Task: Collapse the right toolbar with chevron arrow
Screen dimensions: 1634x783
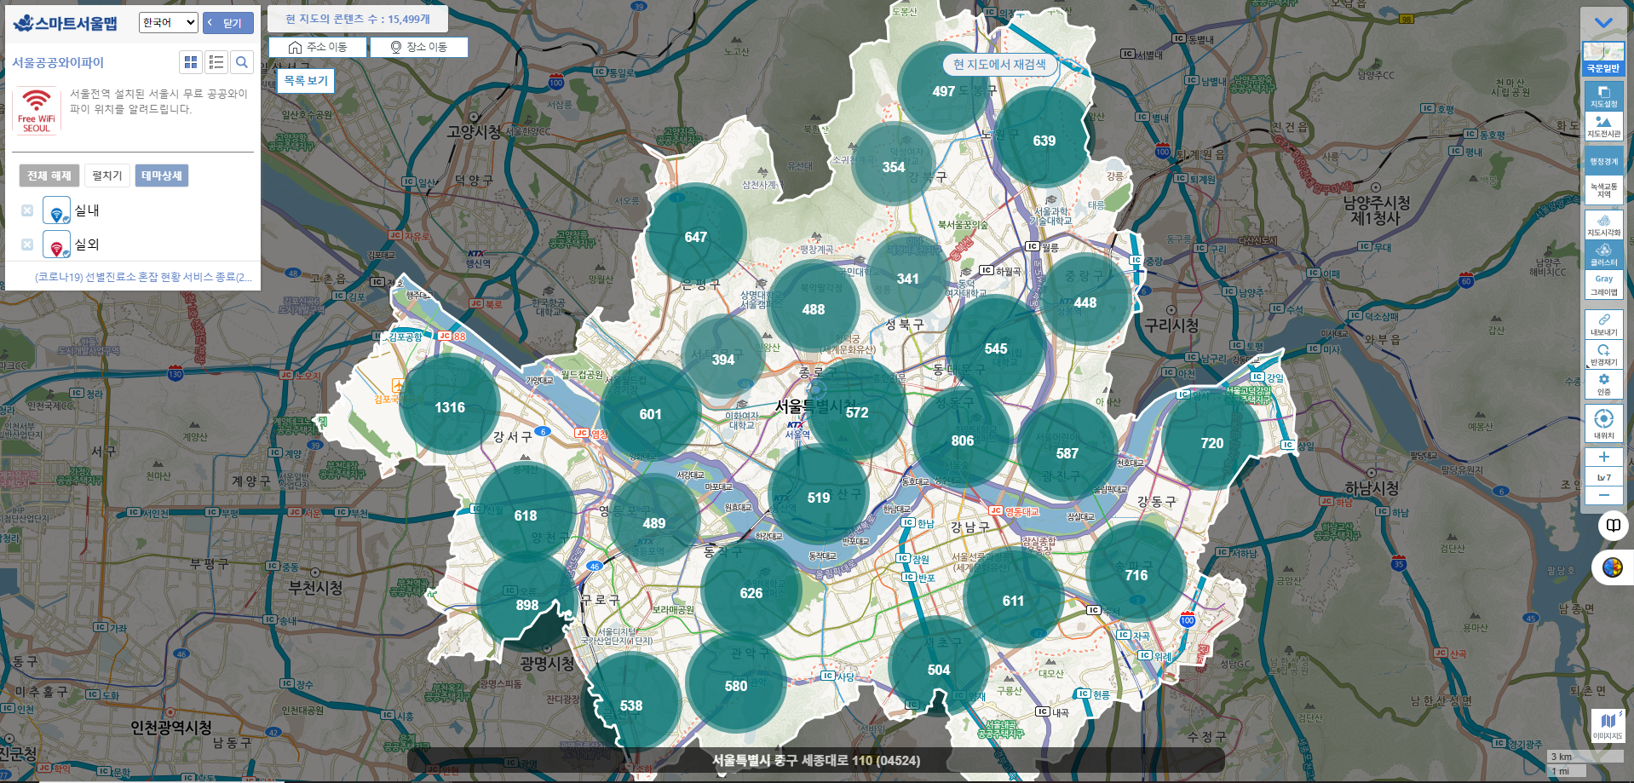Action: pos(1603,23)
